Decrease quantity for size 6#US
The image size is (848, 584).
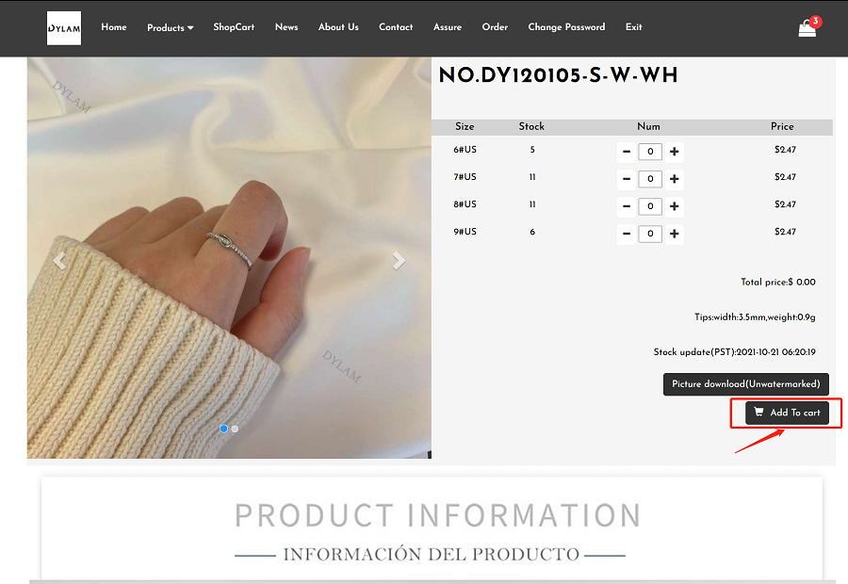(x=627, y=152)
